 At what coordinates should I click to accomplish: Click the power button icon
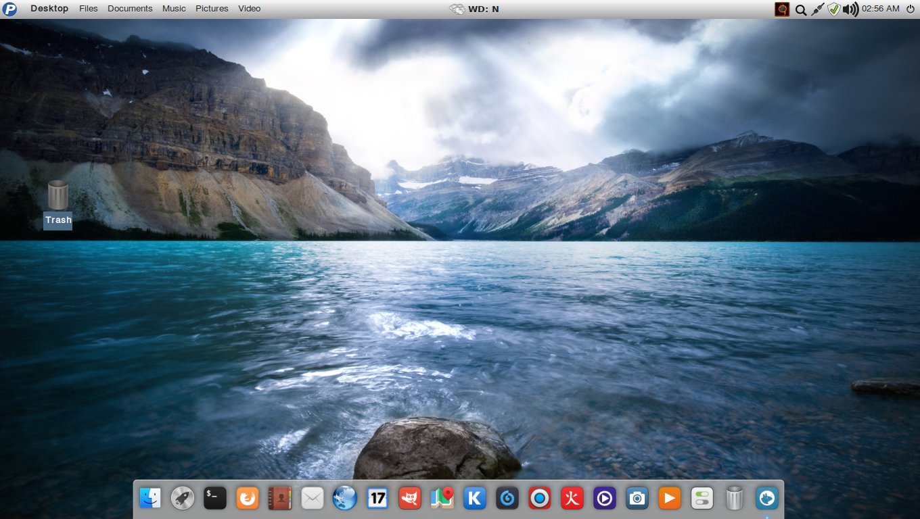coord(910,9)
